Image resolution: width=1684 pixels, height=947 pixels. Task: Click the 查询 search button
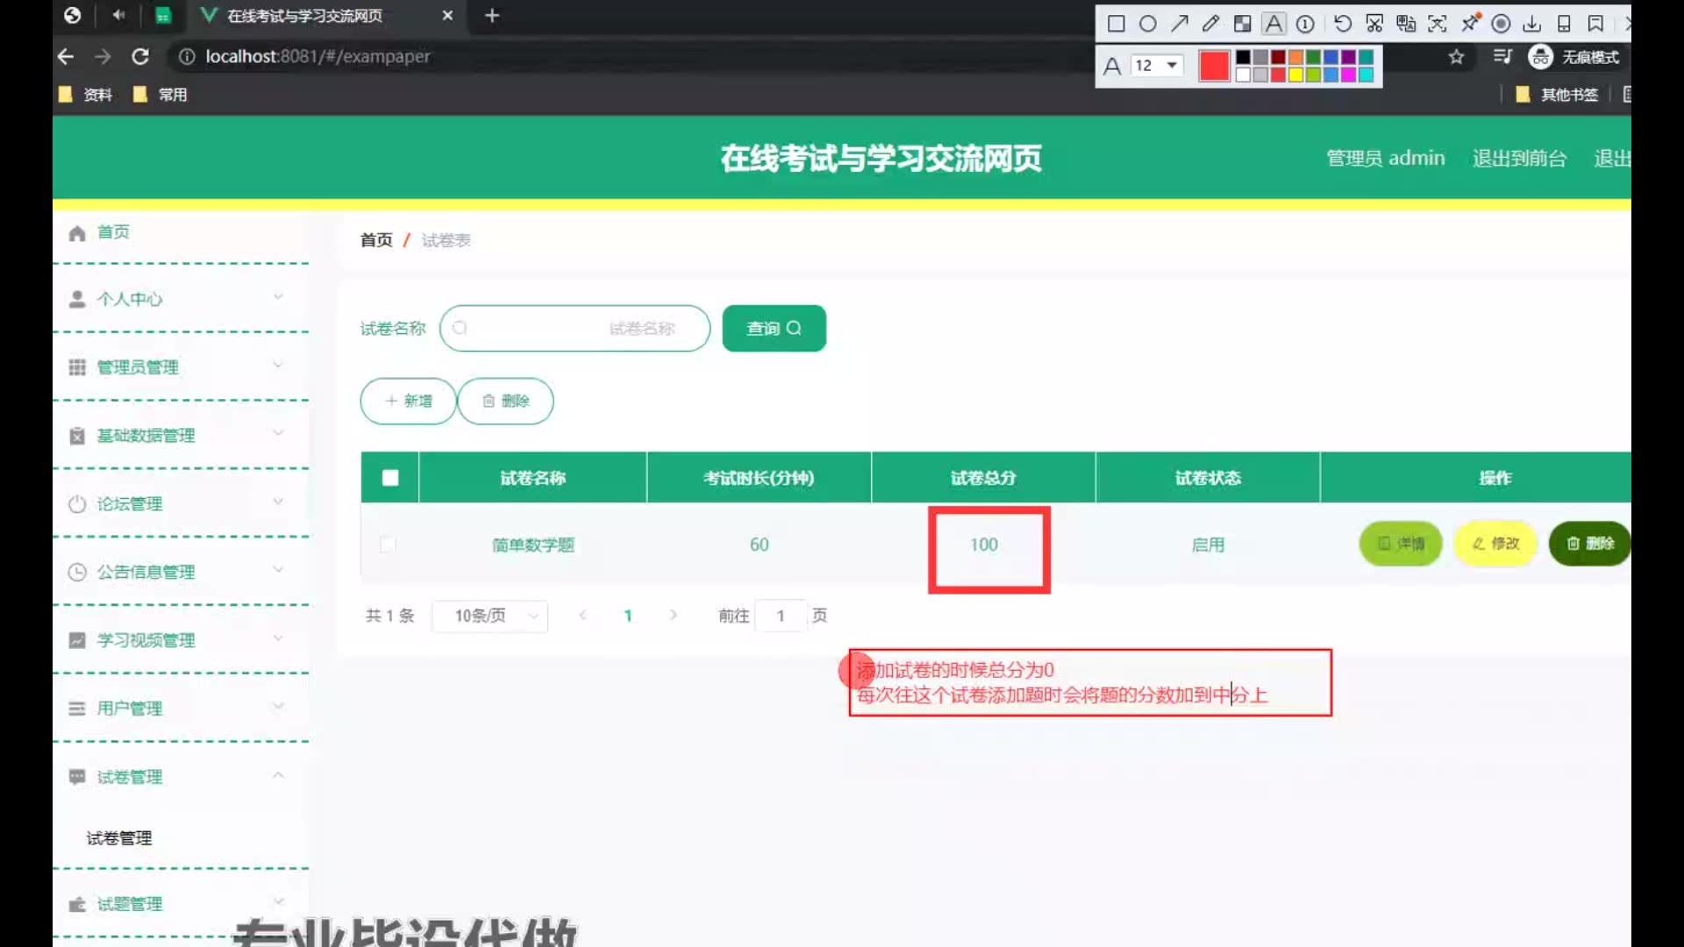pos(774,328)
